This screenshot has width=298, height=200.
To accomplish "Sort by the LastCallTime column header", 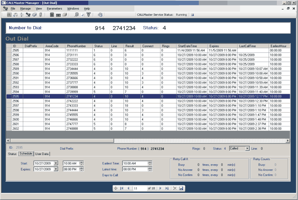I will pyautogui.click(x=253, y=46).
